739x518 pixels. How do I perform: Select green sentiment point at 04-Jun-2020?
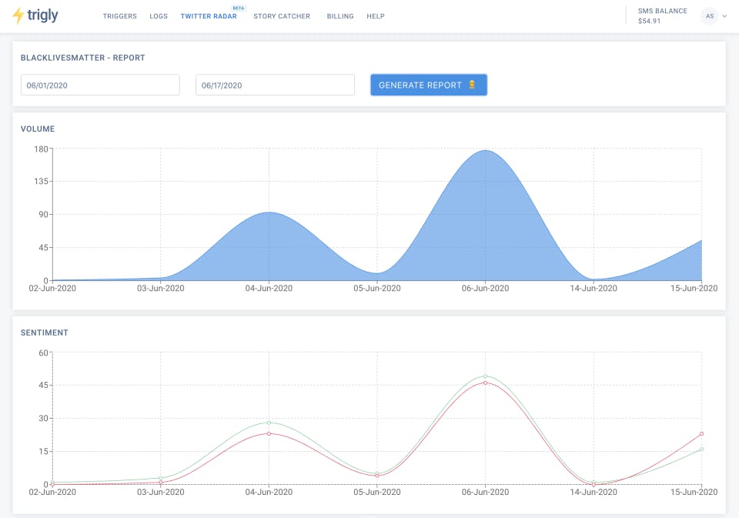[x=269, y=422]
